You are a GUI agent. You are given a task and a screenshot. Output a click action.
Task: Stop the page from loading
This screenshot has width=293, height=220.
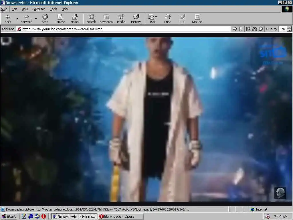pos(45,19)
